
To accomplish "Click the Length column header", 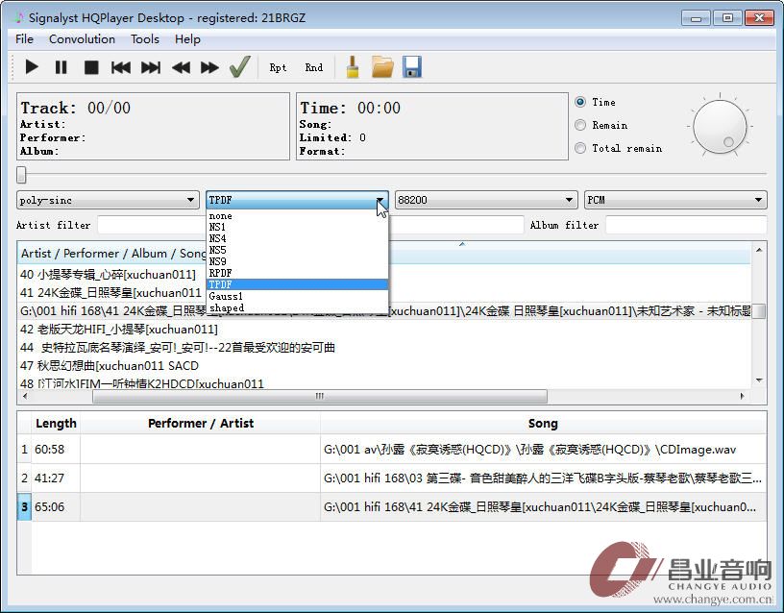I will 56,424.
